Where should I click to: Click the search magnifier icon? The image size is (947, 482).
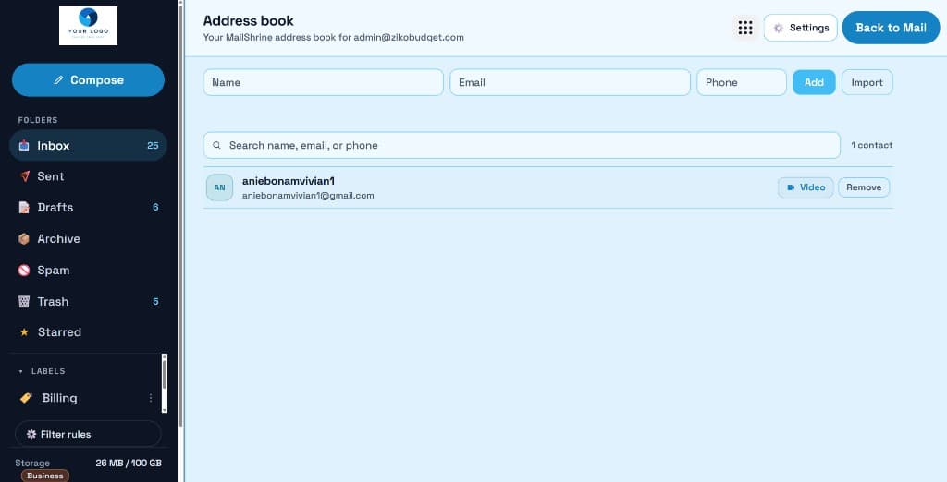216,145
